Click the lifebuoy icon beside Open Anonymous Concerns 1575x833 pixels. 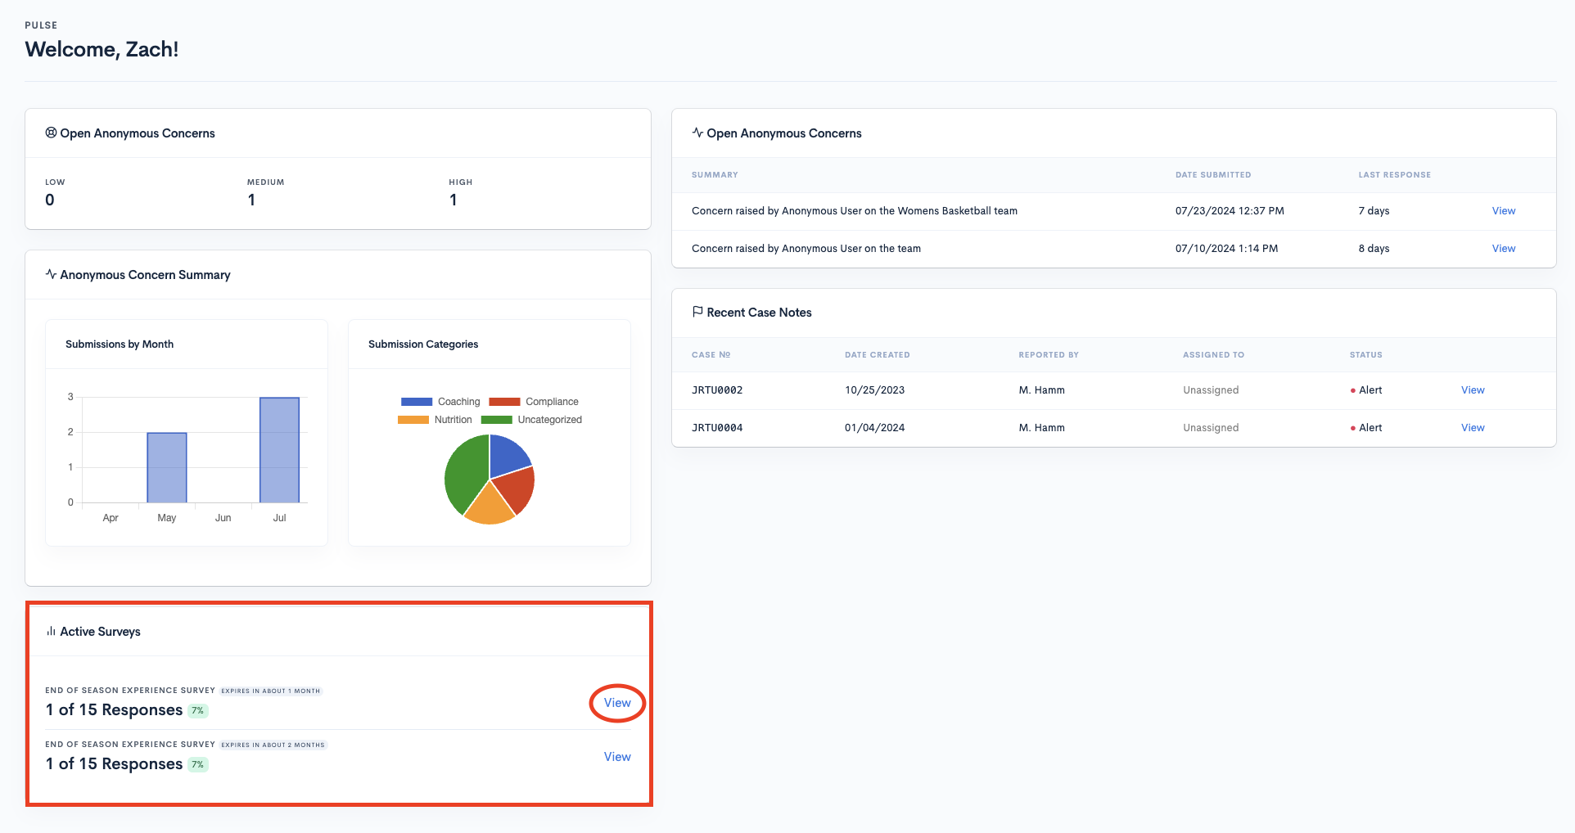coord(51,133)
